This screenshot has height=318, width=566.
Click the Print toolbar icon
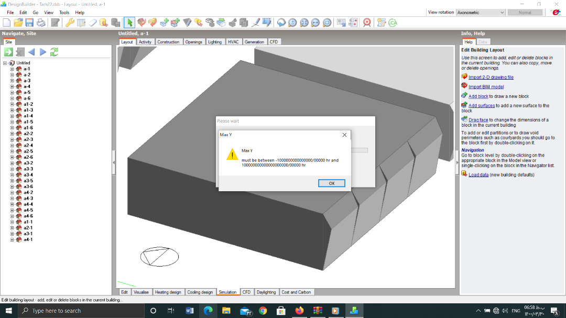pyautogui.click(x=41, y=23)
